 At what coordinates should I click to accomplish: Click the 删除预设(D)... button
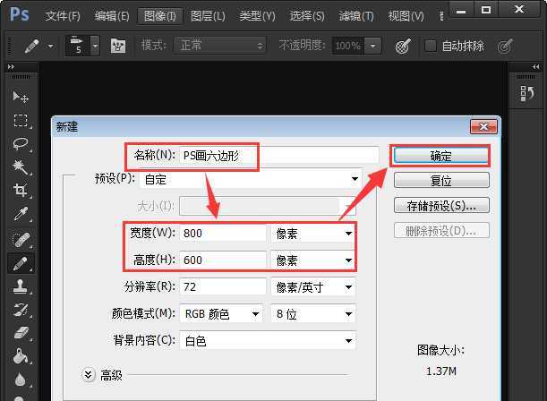coord(441,230)
